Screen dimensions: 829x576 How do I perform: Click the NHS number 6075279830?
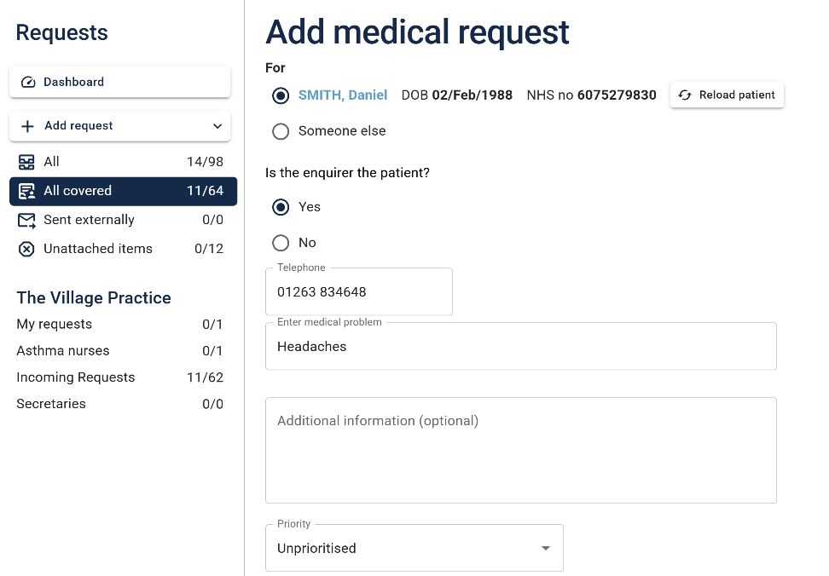pyautogui.click(x=617, y=95)
